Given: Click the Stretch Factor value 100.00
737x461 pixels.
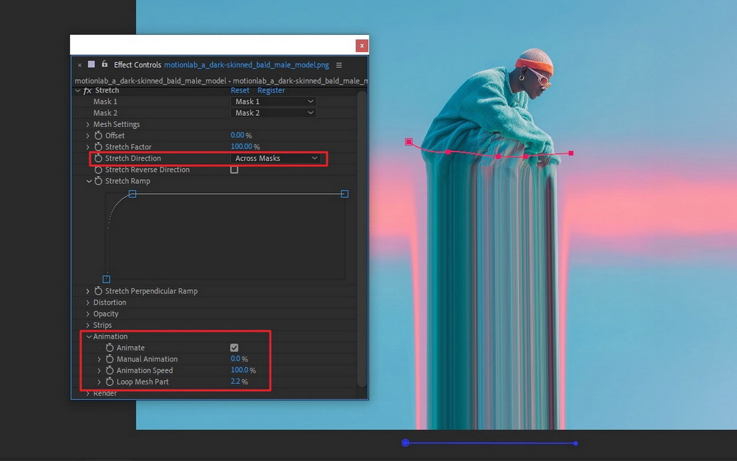Looking at the screenshot, I should click(x=241, y=146).
